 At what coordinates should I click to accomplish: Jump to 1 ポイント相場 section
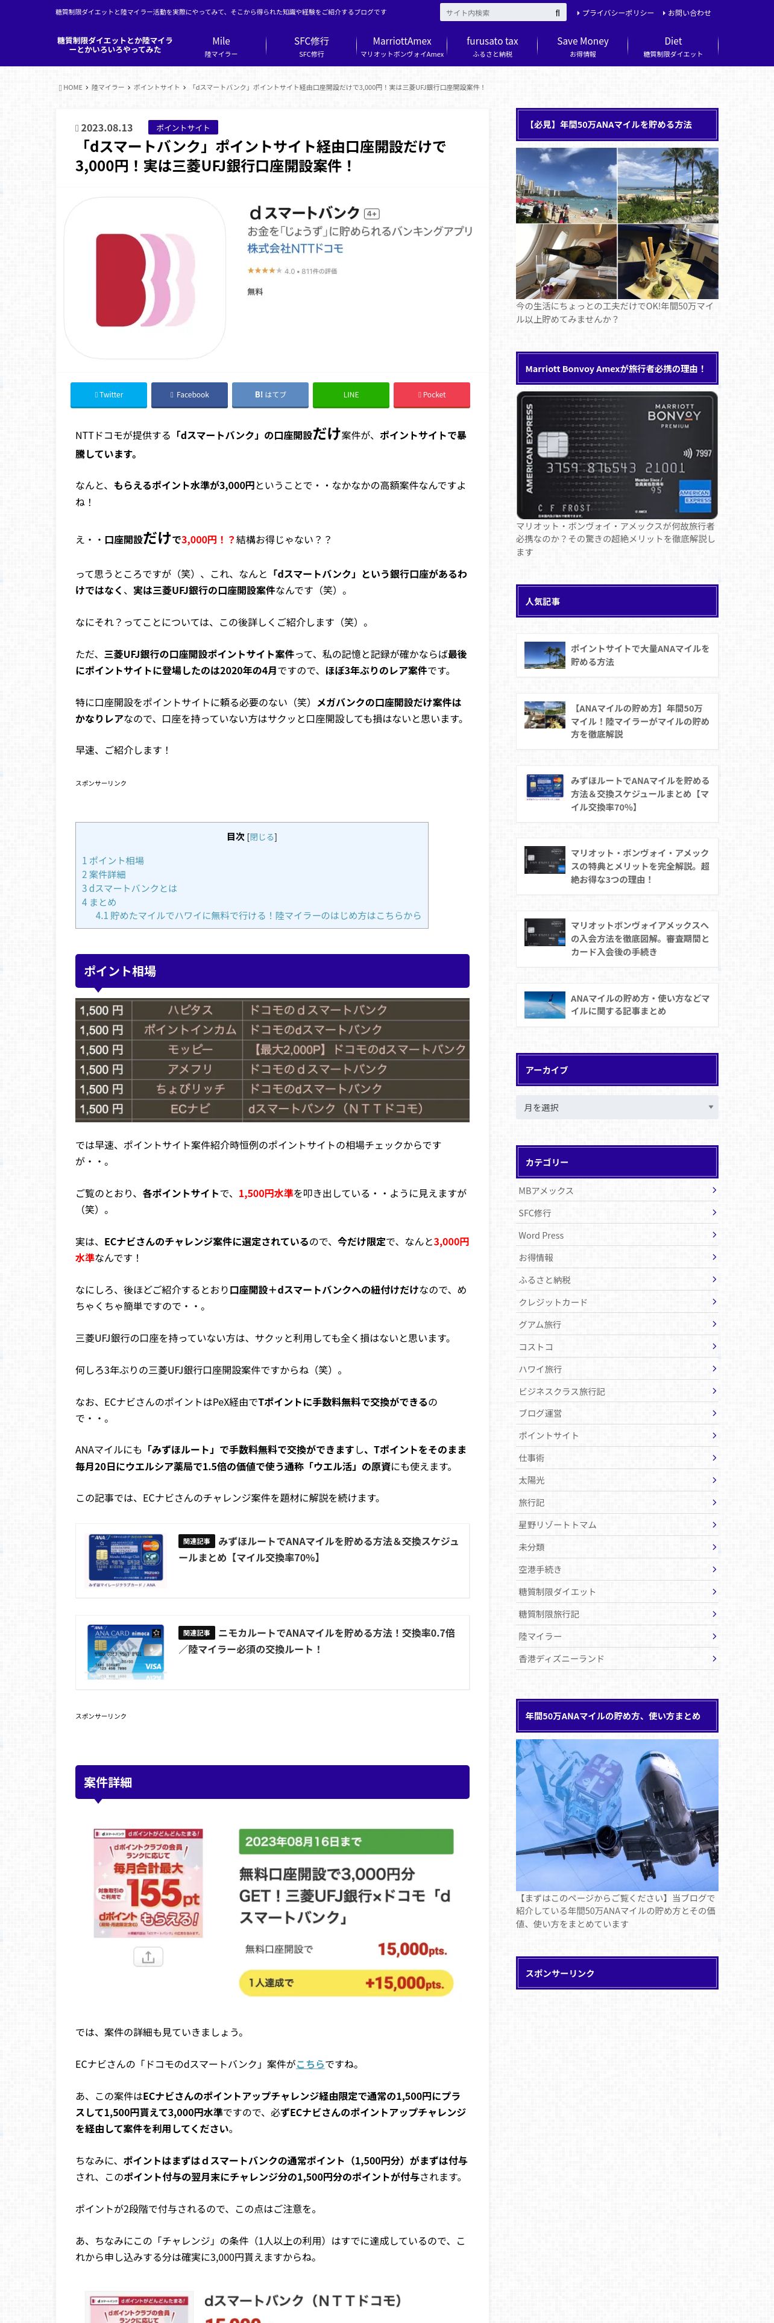click(113, 861)
